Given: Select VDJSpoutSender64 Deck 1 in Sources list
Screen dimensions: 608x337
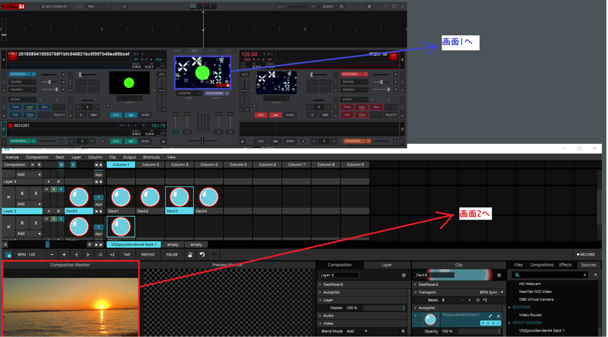Looking at the screenshot, I should (542, 330).
